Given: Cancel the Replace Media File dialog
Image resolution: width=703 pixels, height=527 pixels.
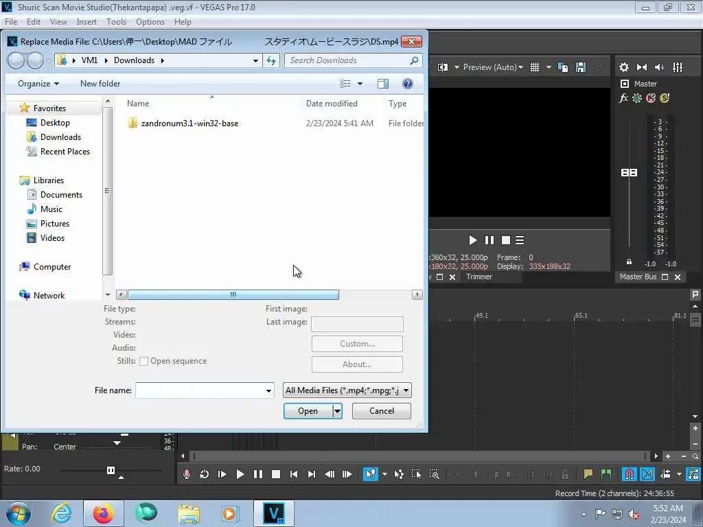Looking at the screenshot, I should [382, 411].
